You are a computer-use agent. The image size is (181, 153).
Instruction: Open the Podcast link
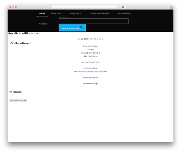[87, 68]
